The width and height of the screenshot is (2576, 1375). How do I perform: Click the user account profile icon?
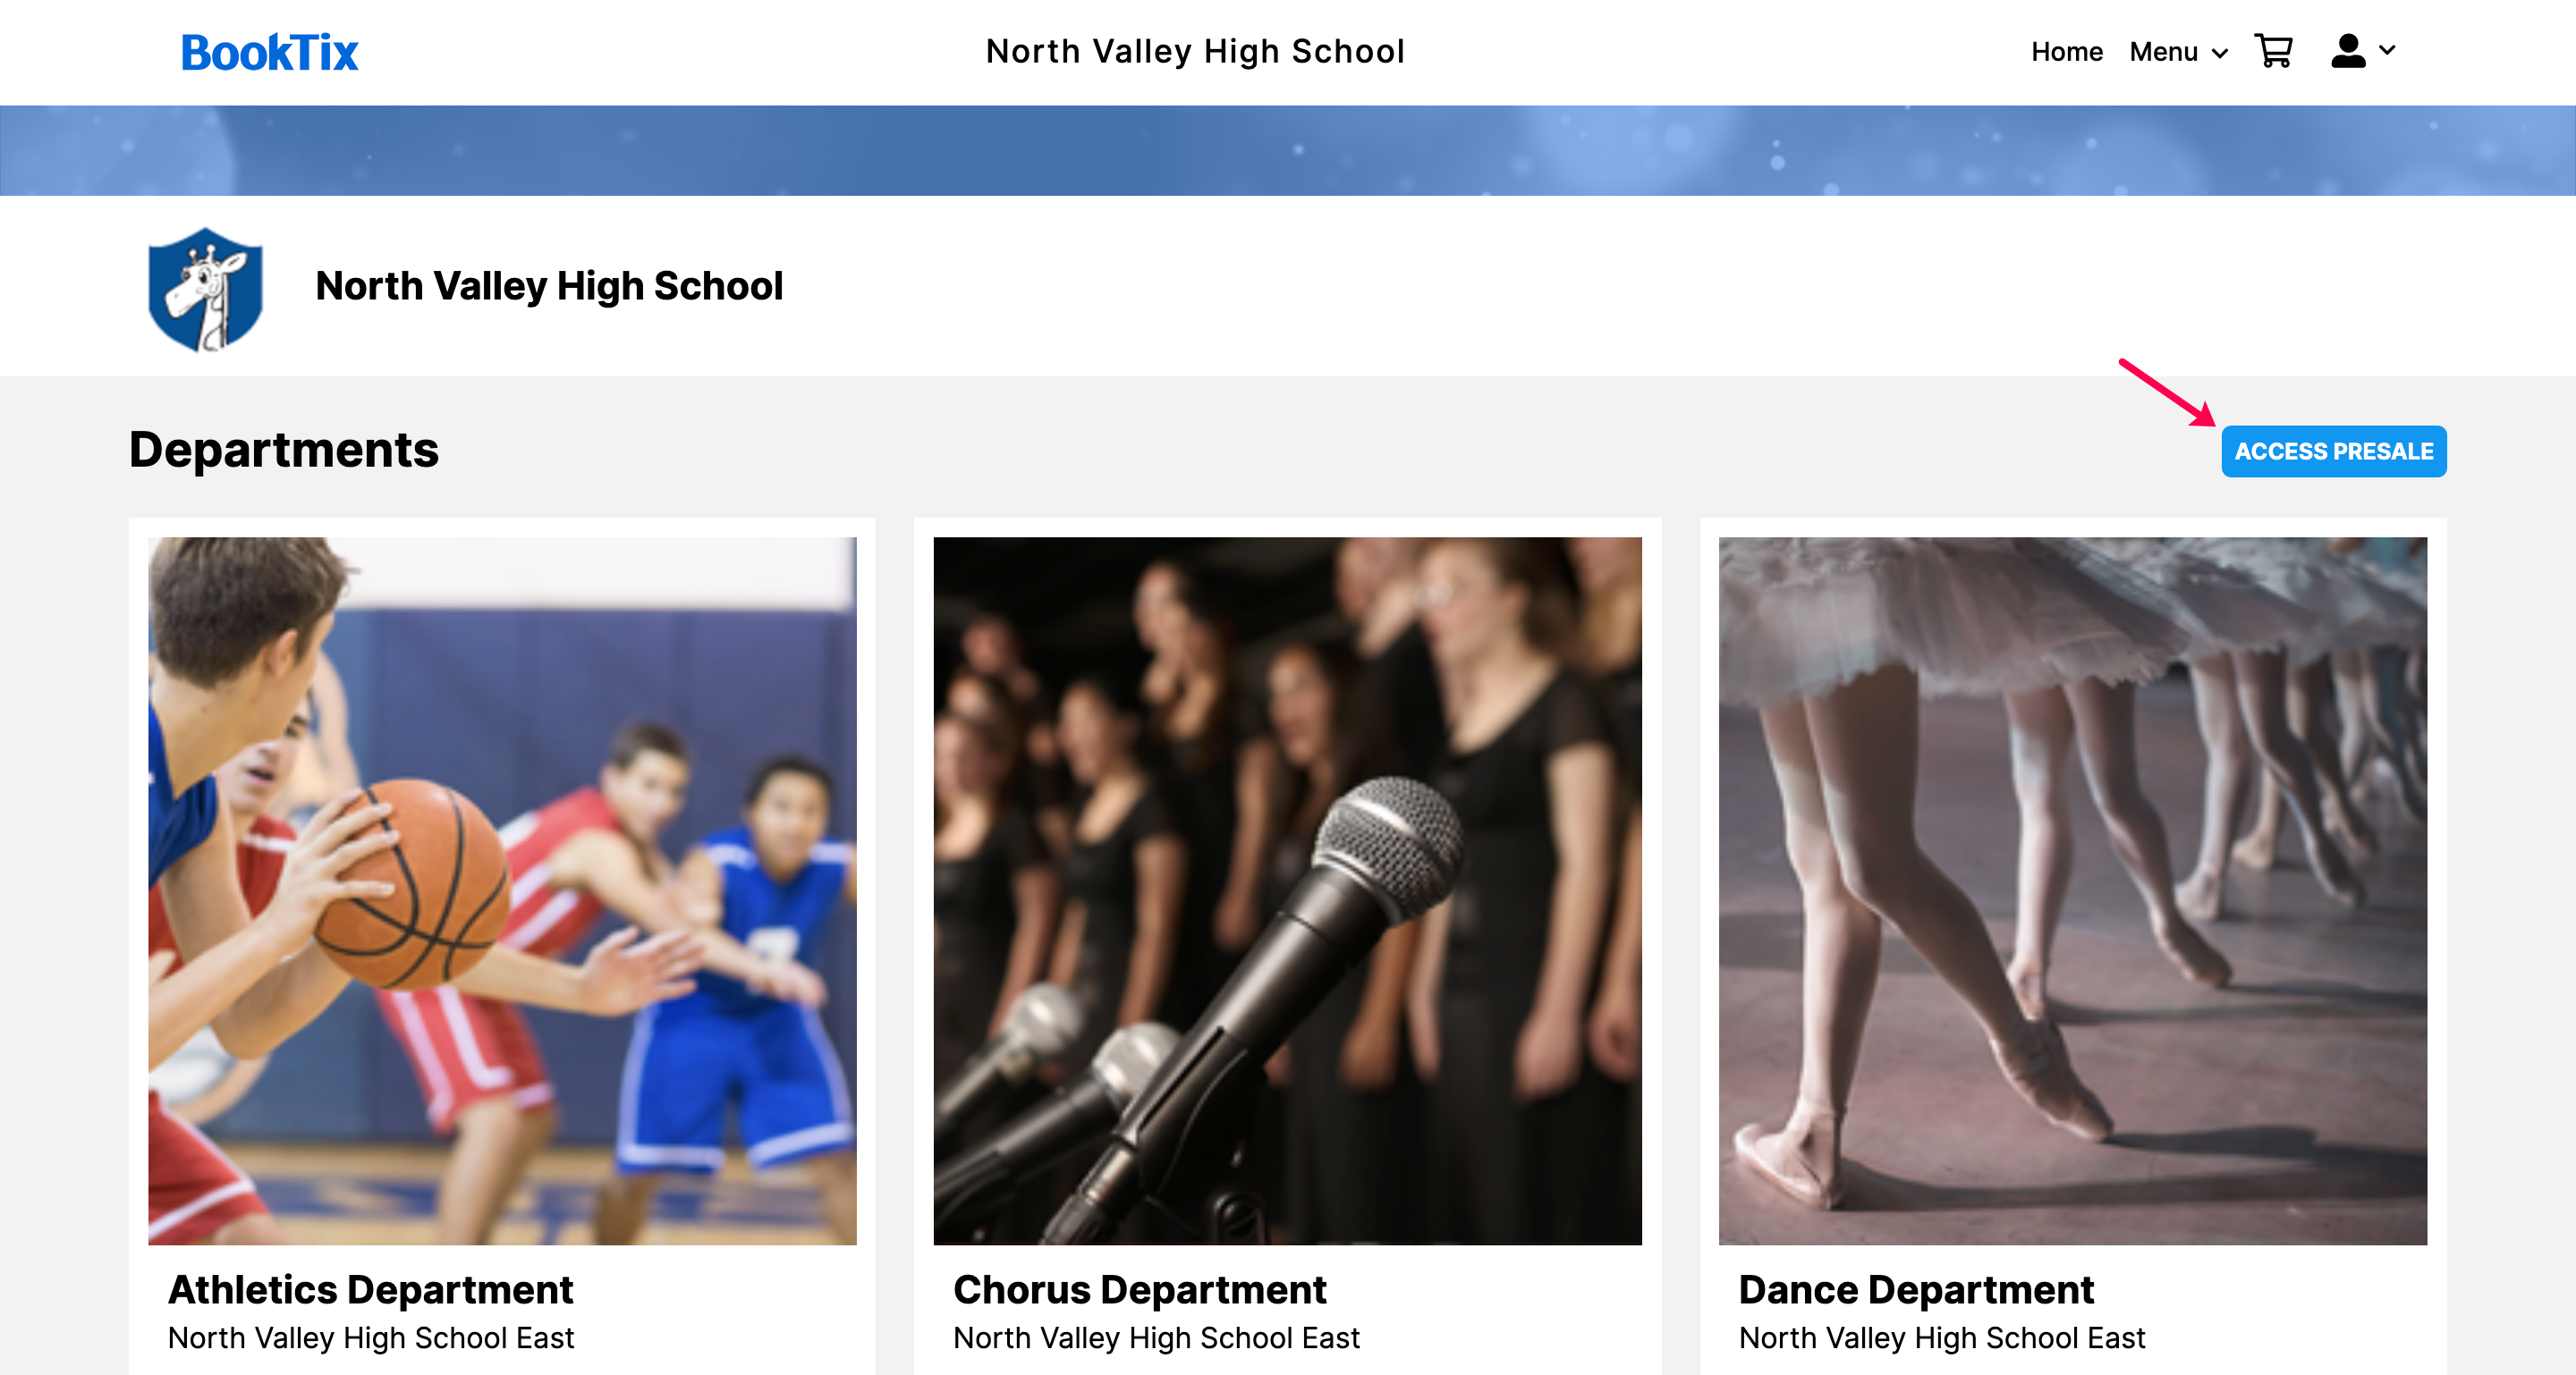tap(2347, 51)
